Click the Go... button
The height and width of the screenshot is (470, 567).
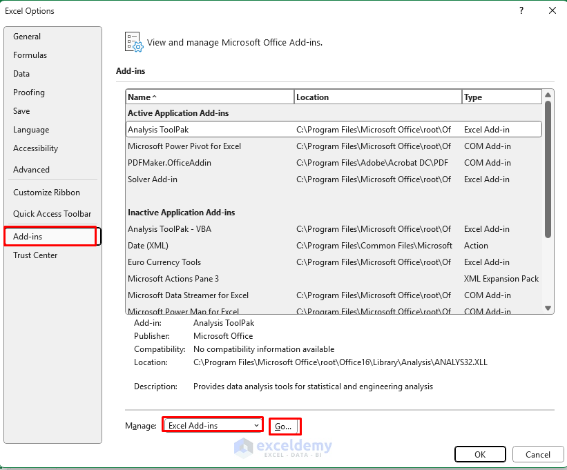[283, 427]
